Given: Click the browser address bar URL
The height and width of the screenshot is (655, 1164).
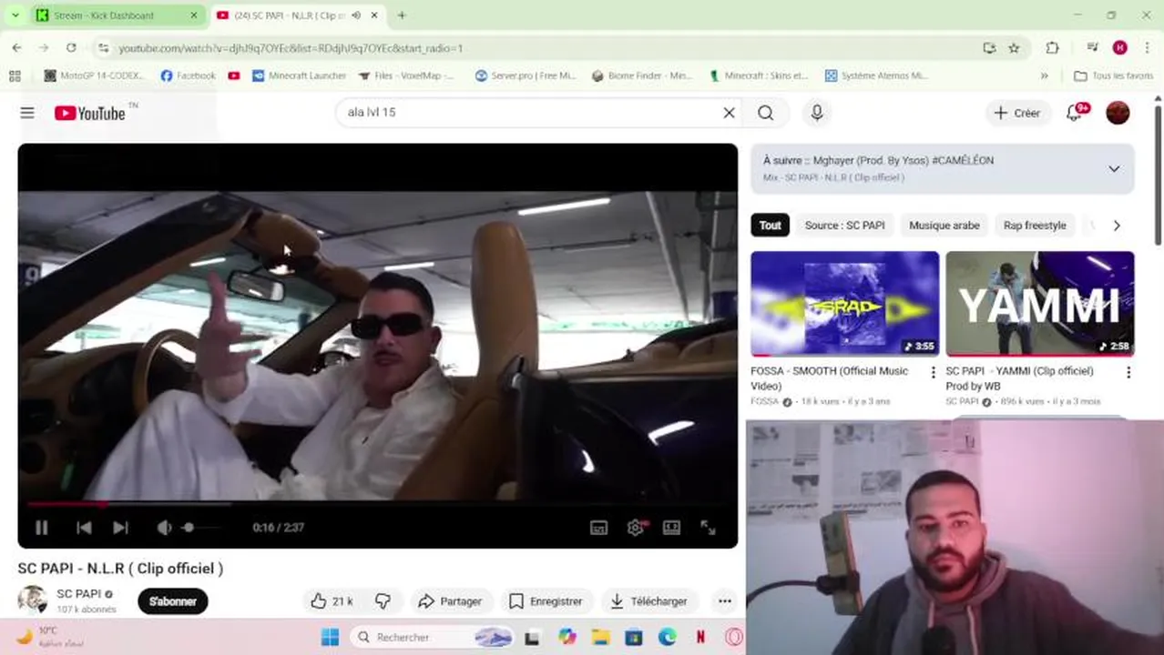Looking at the screenshot, I should (291, 48).
